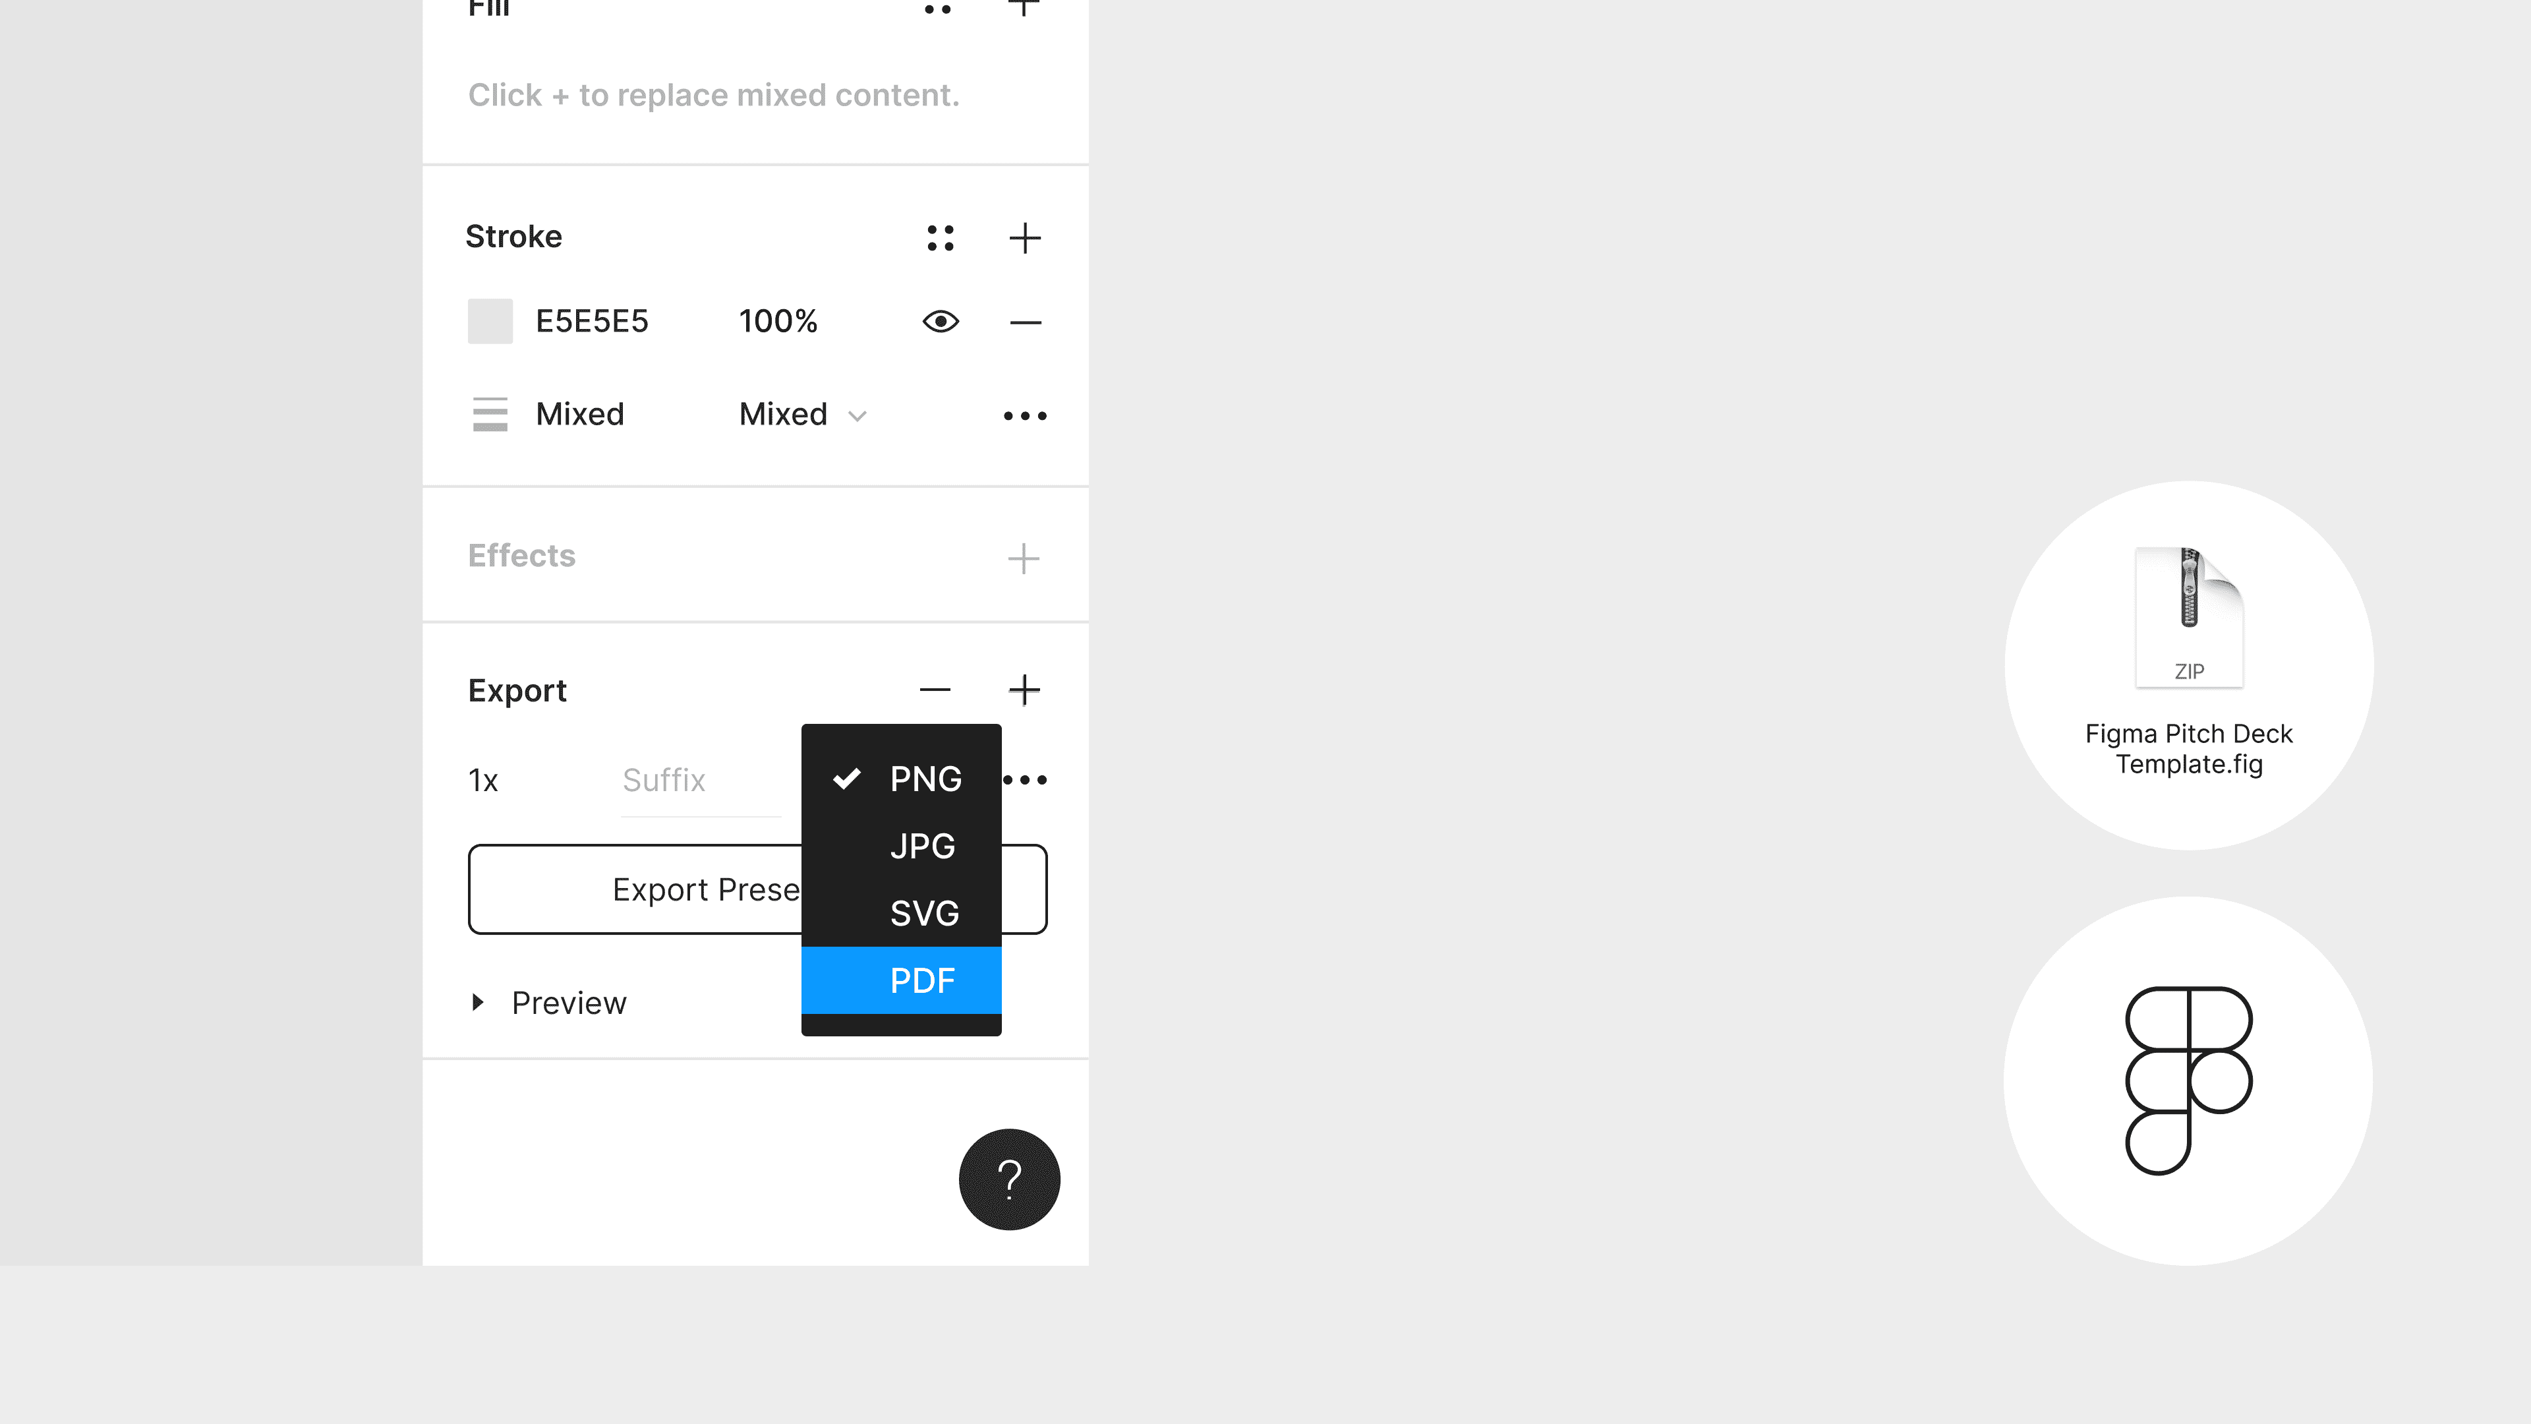Add a new stroke with plus icon
The image size is (2531, 1424).
1025,238
